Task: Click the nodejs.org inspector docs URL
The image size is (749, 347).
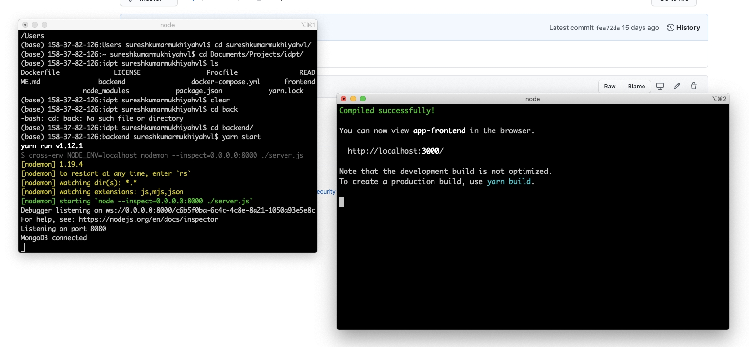Action: click(x=148, y=219)
